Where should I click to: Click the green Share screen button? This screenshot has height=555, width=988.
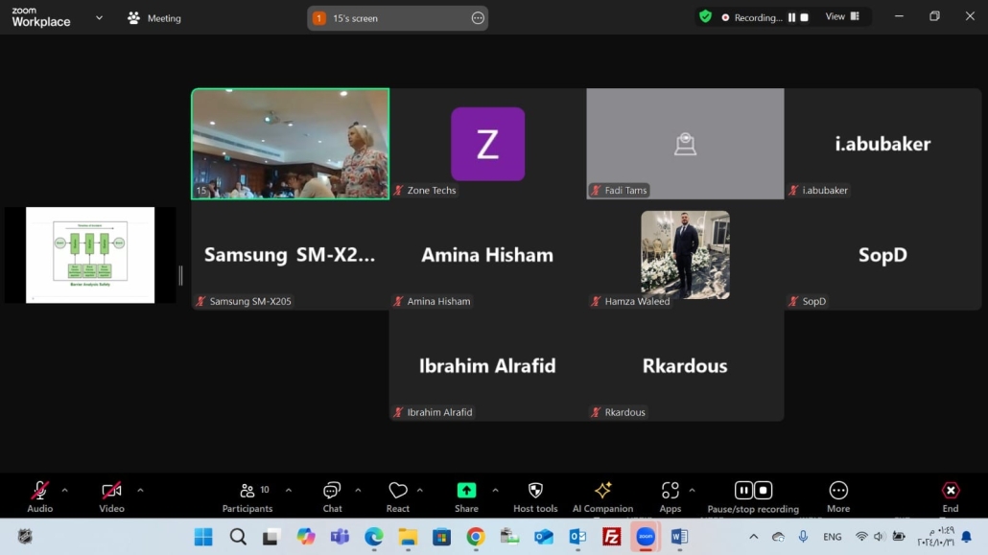[466, 491]
